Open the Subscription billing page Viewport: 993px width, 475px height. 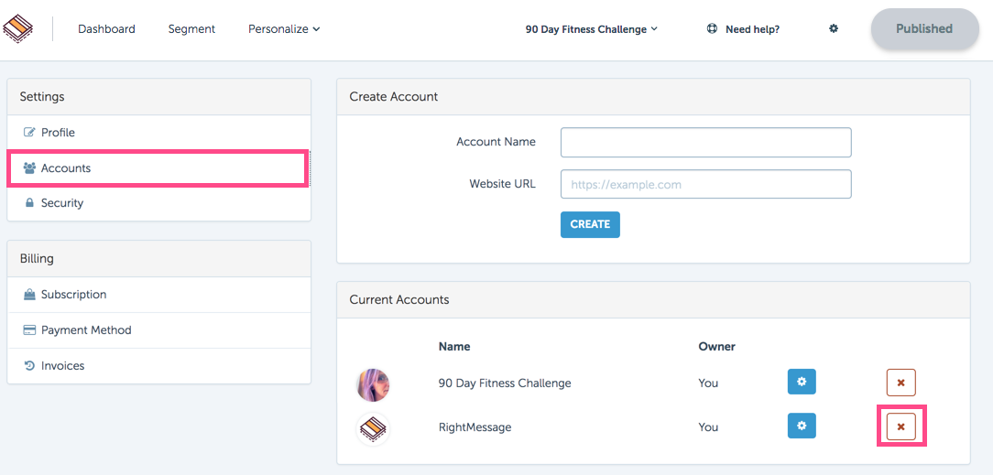[159, 294]
